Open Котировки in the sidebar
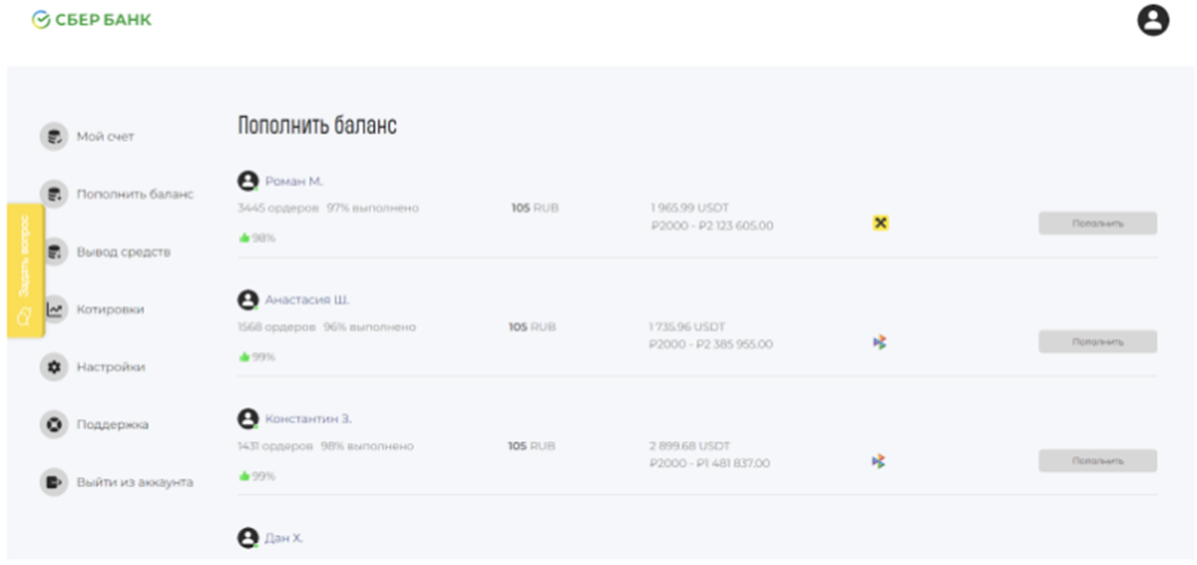 click(x=111, y=310)
